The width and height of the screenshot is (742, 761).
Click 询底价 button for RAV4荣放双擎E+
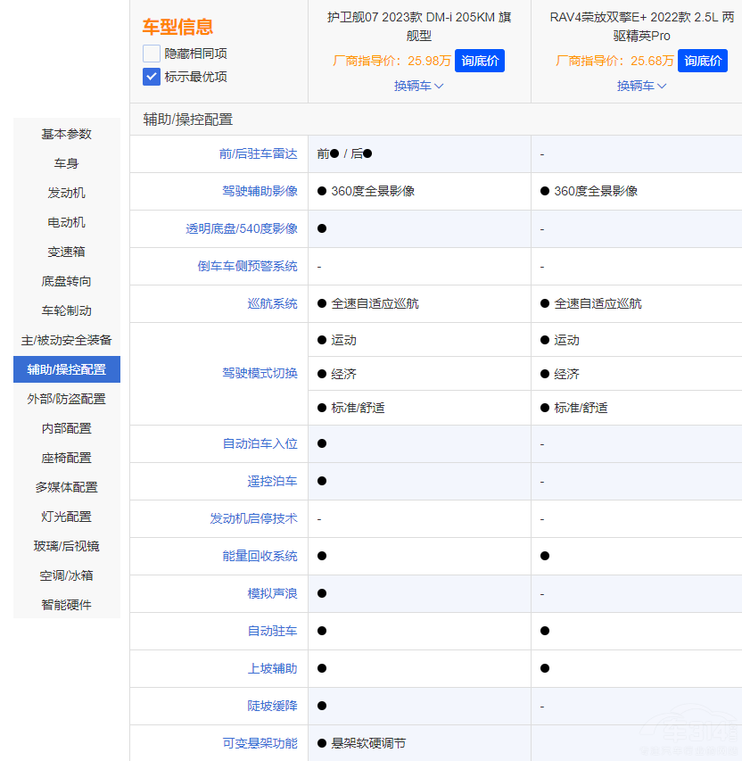702,61
